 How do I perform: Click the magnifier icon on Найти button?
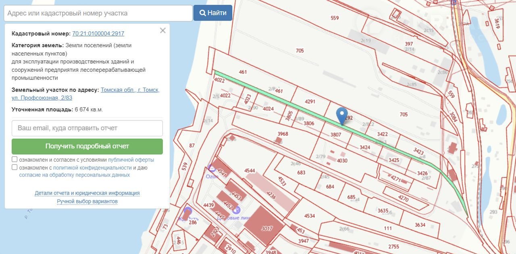[x=202, y=13]
